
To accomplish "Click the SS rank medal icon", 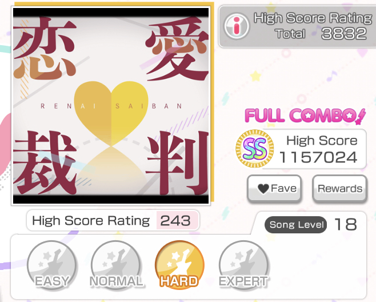I will tap(255, 148).
